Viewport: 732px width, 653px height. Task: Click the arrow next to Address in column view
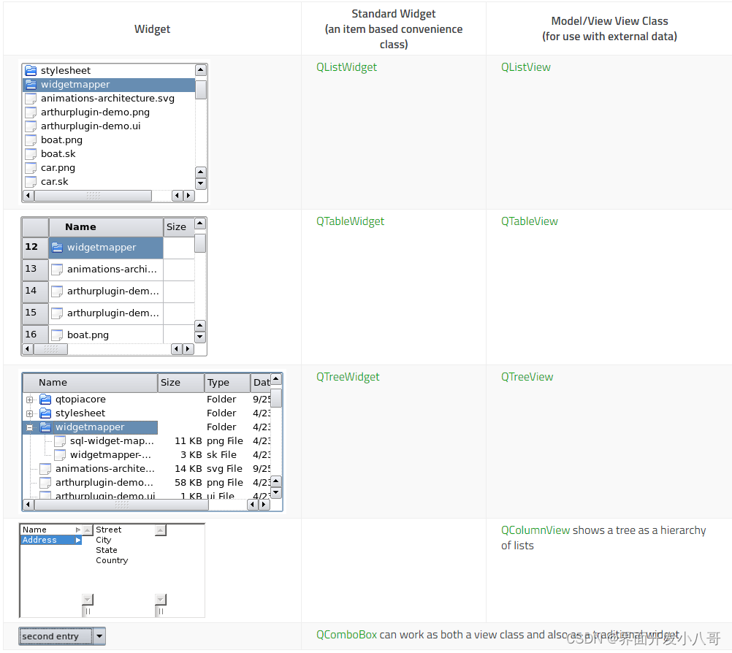[x=78, y=540]
